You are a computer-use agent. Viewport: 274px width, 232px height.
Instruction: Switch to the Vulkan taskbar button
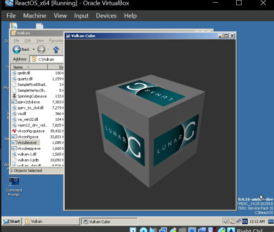[52, 222]
